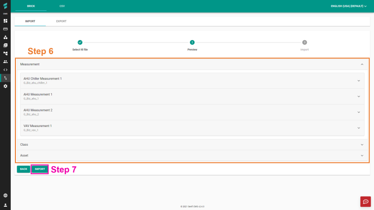Click 'G_Biz_ahu_2' identifier text
374x210 pixels.
(31, 114)
